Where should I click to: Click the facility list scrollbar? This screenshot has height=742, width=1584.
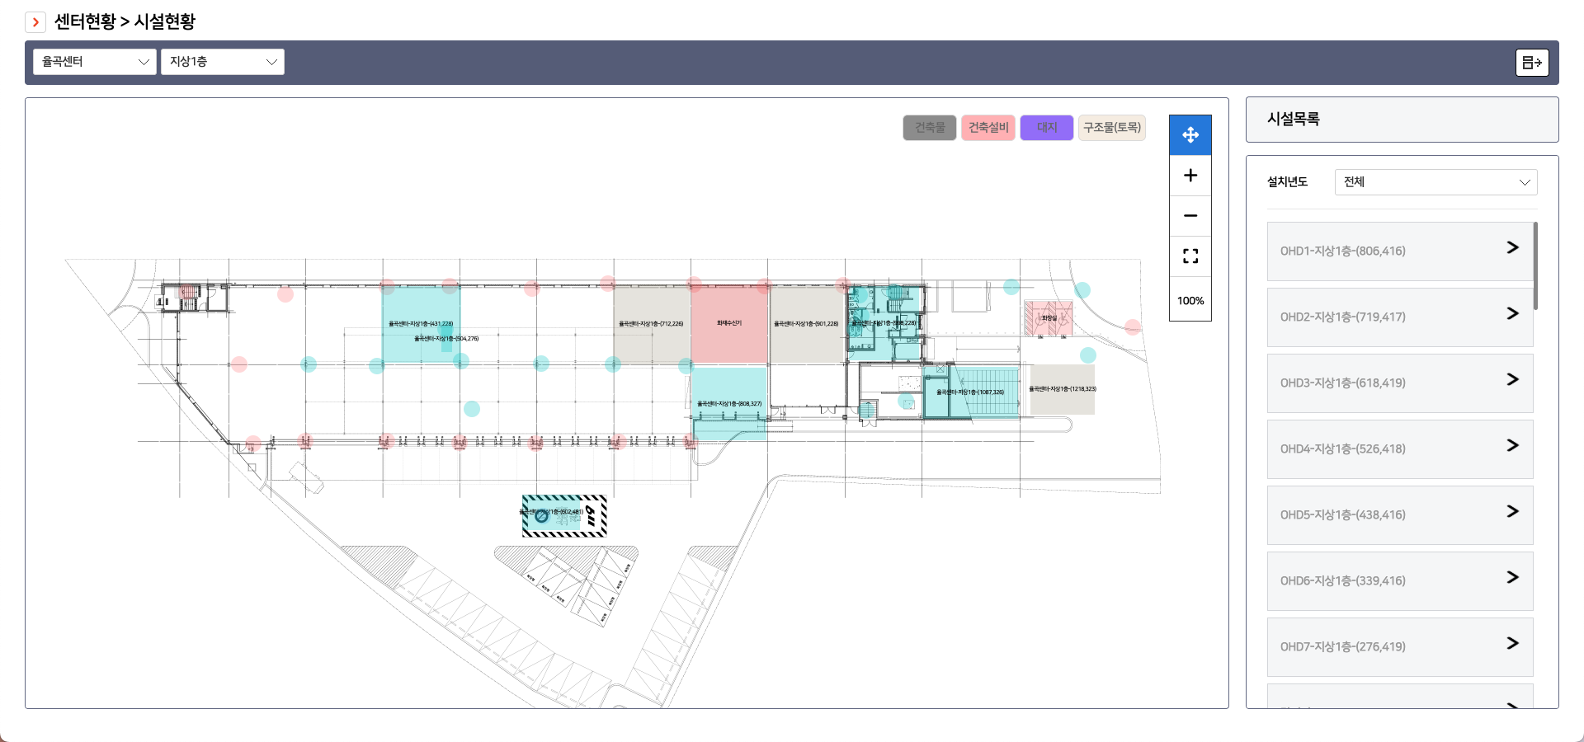pyautogui.click(x=1534, y=265)
